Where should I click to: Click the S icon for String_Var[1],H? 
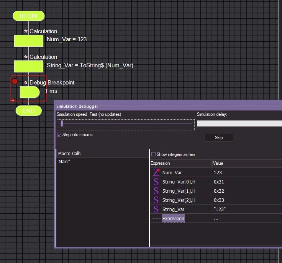pos(156,191)
